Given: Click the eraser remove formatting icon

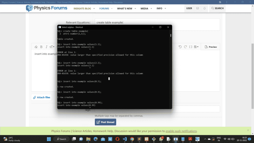Looking at the screenshot, I should (36, 47).
